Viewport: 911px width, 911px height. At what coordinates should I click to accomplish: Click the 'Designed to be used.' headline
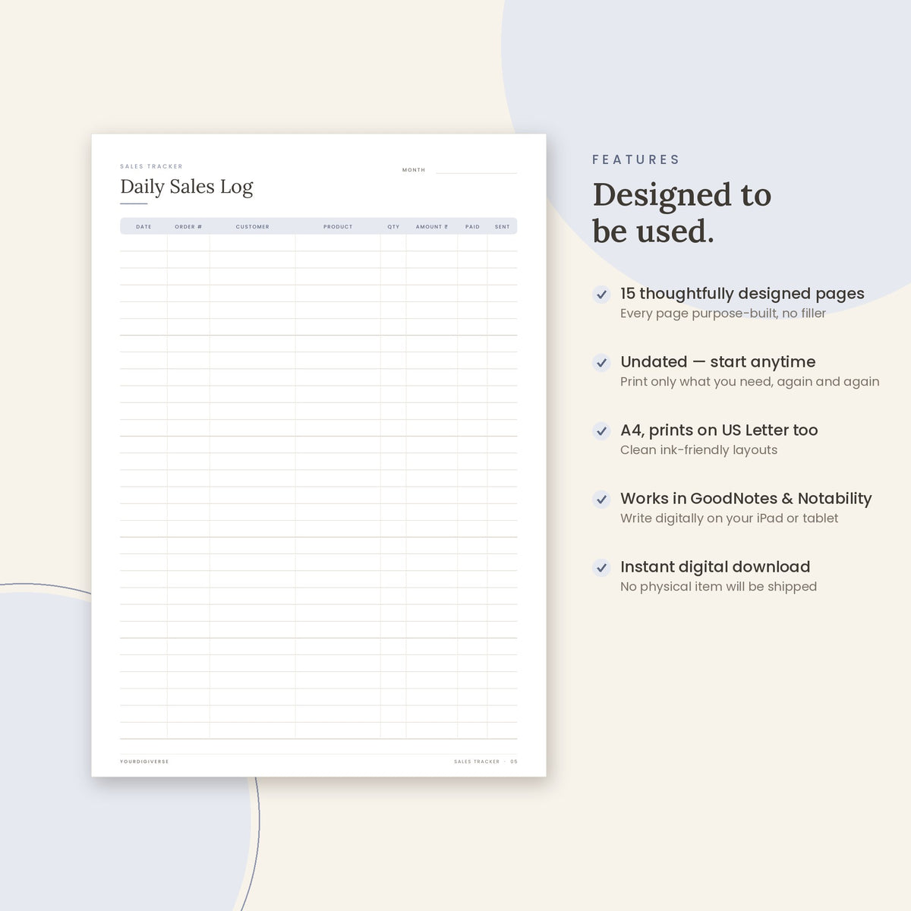[x=682, y=213]
